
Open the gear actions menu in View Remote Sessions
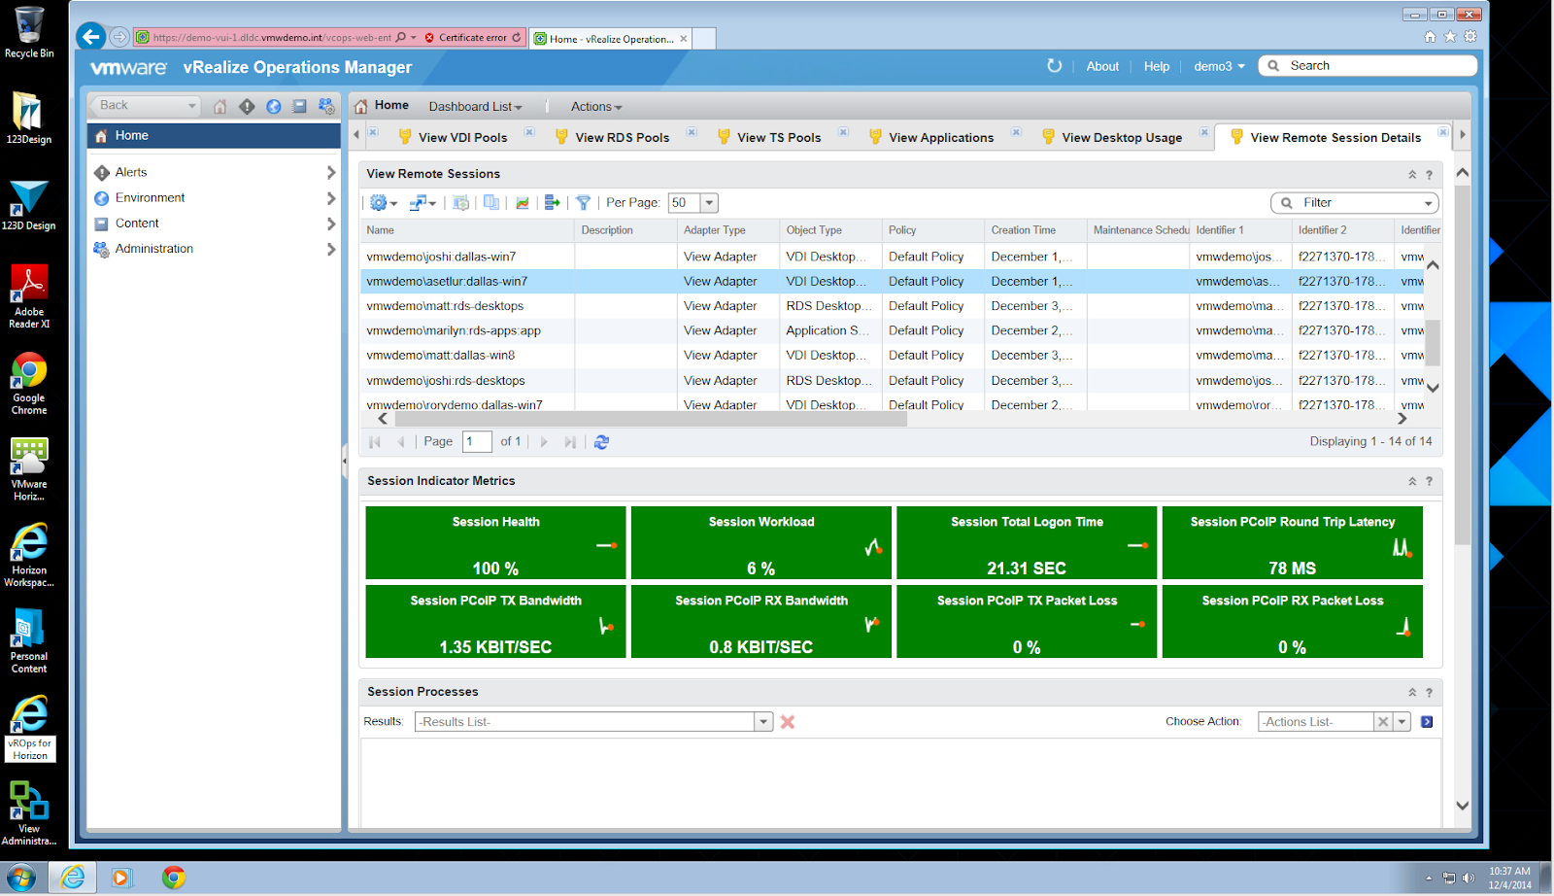379,203
